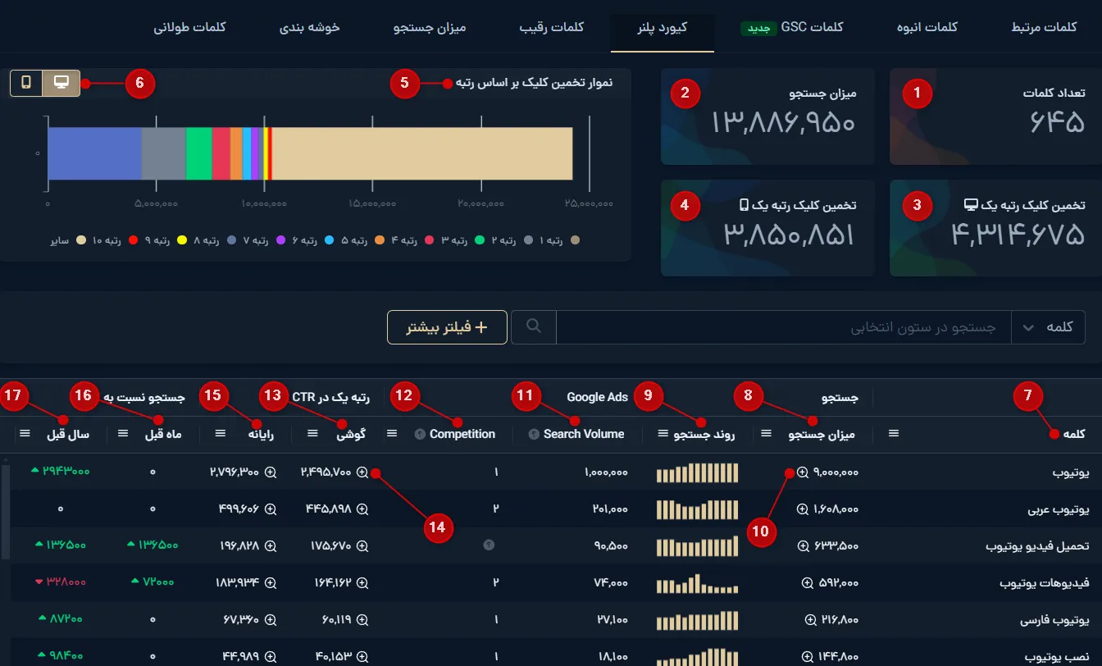Click the رایانه zoom icon for یوتیوب فارسی
The height and width of the screenshot is (666, 1102).
(x=270, y=619)
